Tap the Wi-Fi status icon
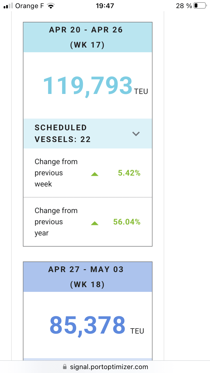Image resolution: width=210 pixels, height=373 pixels. pos(51,6)
